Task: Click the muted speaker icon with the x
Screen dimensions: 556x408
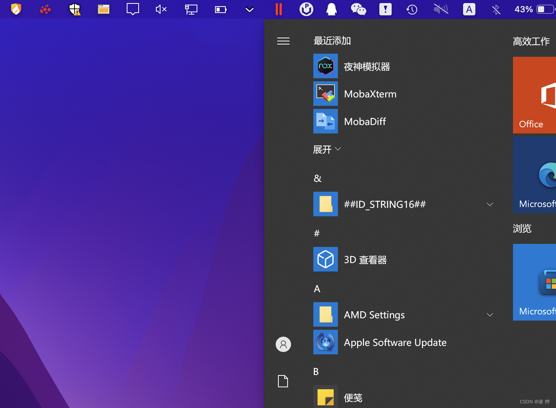Action: click(161, 9)
